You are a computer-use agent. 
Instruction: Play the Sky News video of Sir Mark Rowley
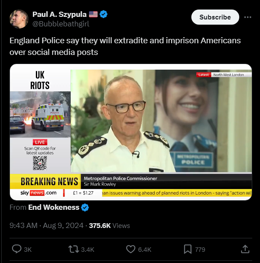131,132
